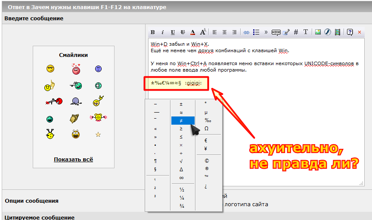Align text to the right
This screenshot has height=220, width=372.
pos(234,32)
